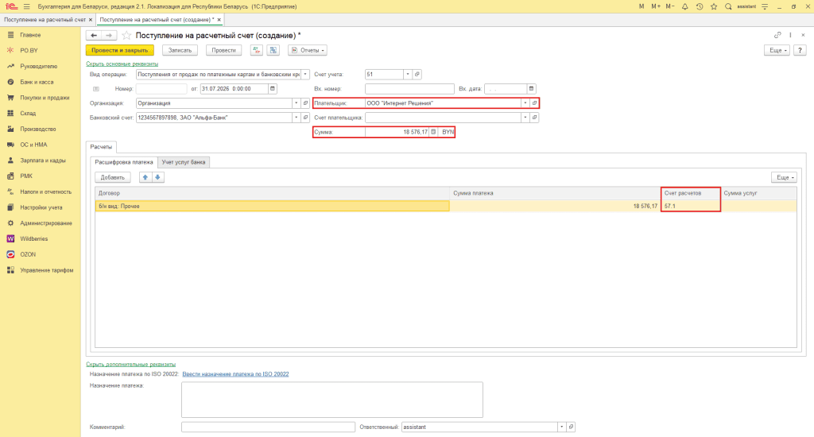This screenshot has width=814, height=437.
Task: Click the Записать button
Action: point(180,50)
